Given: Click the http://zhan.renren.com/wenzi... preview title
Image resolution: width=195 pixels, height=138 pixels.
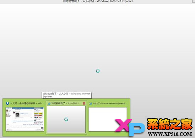Looking at the screenshot, I should (x=110, y=103).
